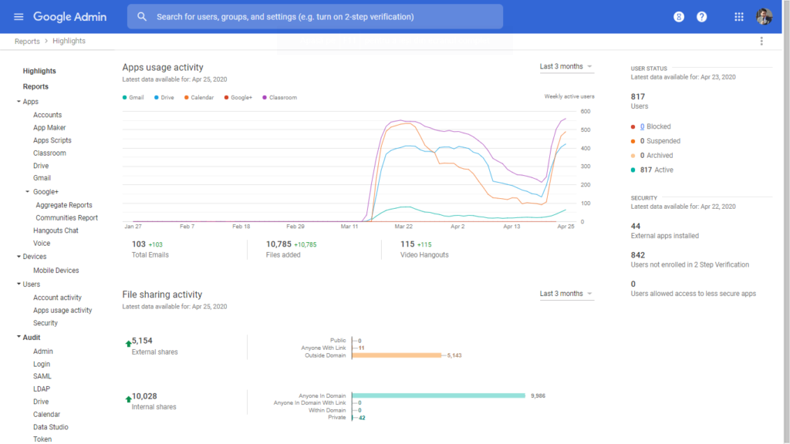Open Accounts report
The height and width of the screenshot is (444, 790).
[x=47, y=115]
